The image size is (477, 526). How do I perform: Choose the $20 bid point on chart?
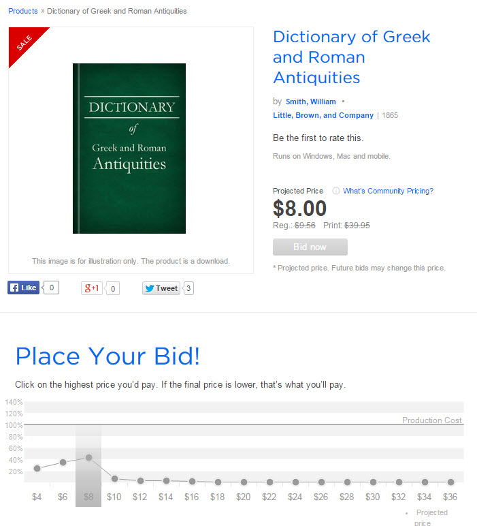244,482
